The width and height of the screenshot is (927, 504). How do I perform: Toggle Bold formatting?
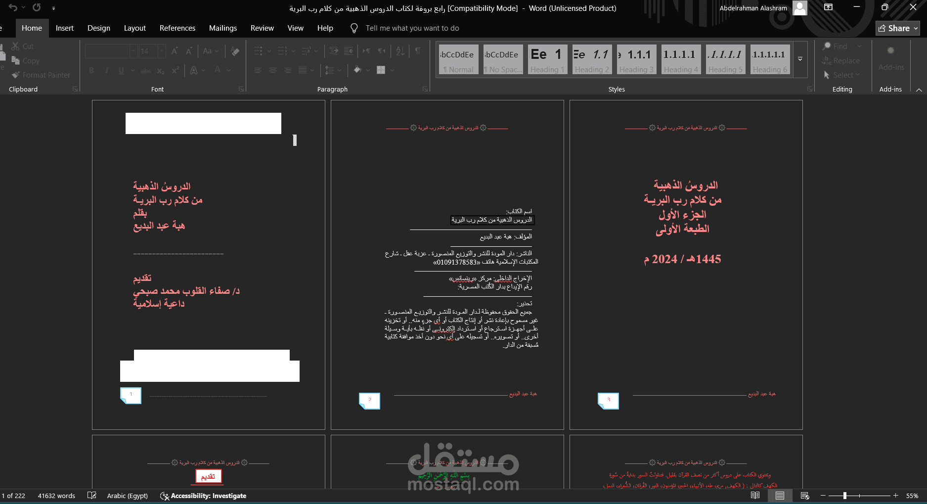(x=91, y=71)
